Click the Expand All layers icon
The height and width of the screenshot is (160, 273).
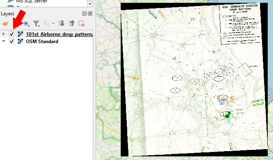pyautogui.click(x=61, y=23)
